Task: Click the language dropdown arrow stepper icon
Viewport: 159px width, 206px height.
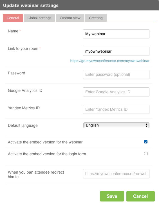Action: click(x=147, y=125)
